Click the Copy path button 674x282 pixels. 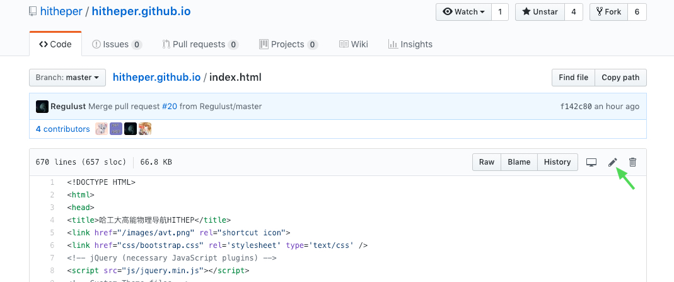click(620, 78)
